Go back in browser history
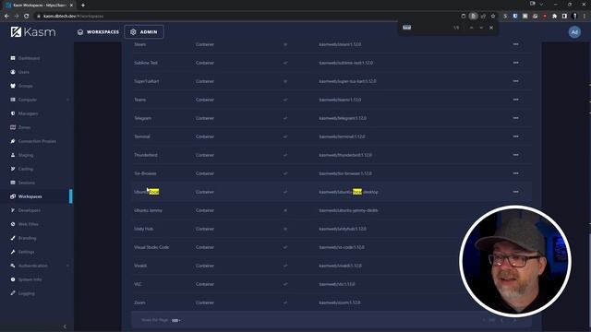This screenshot has width=591, height=332. 6,17
